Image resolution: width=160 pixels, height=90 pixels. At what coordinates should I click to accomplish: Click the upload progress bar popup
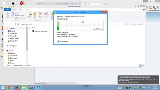pos(138,79)
